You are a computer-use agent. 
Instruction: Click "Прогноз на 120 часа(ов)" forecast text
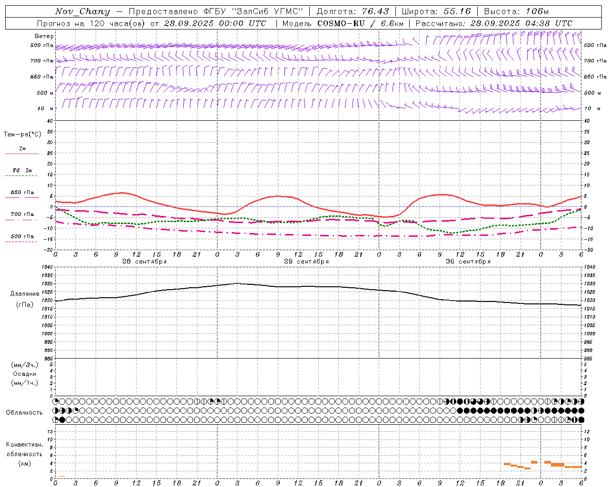click(92, 23)
